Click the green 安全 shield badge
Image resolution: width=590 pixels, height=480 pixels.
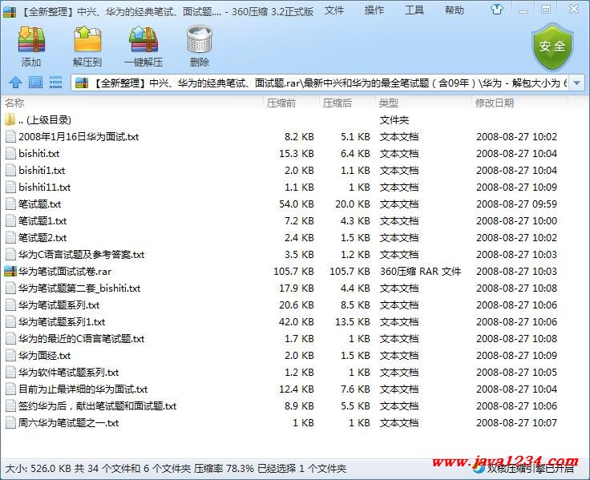coord(552,46)
